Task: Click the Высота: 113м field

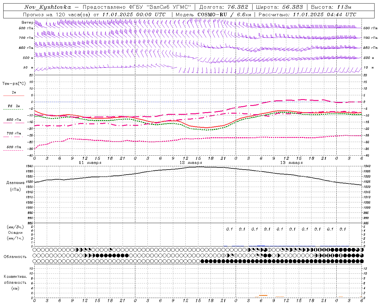Action: (331, 7)
